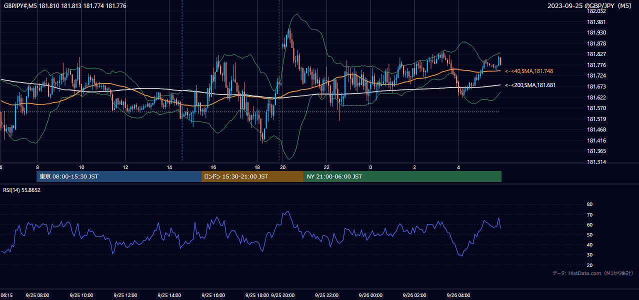
Task: Click the RSI(14) 55.8652 indicator label
Action: tap(22, 190)
